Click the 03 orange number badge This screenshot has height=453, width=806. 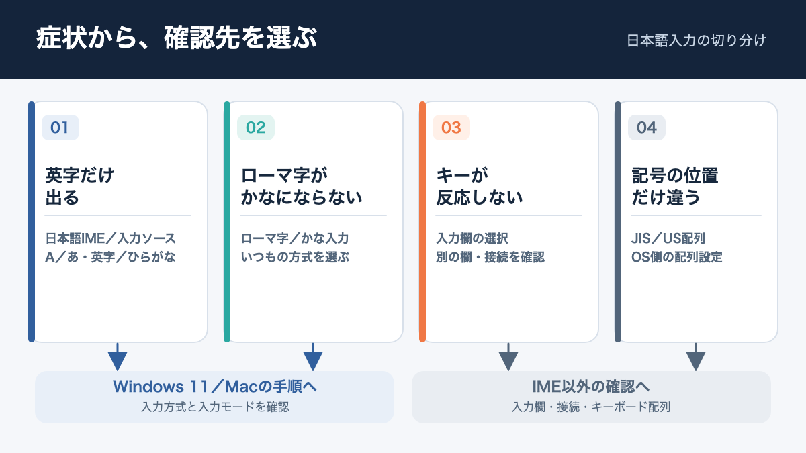[x=451, y=128]
